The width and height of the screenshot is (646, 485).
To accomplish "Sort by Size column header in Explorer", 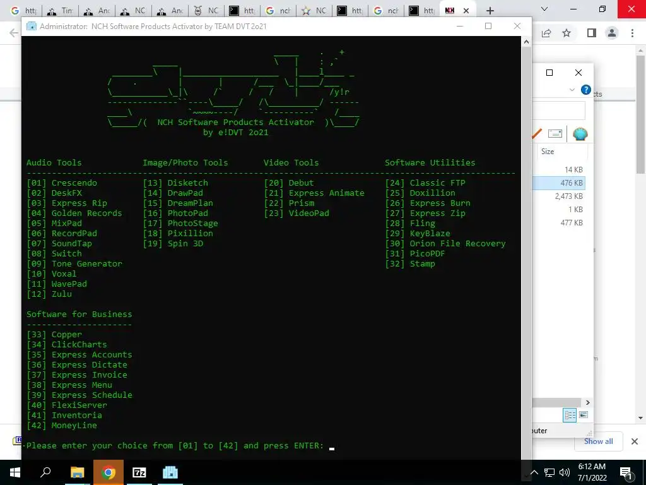I will (548, 152).
